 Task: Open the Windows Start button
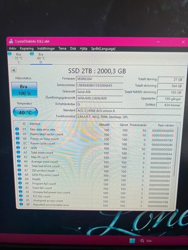coord(132,241)
